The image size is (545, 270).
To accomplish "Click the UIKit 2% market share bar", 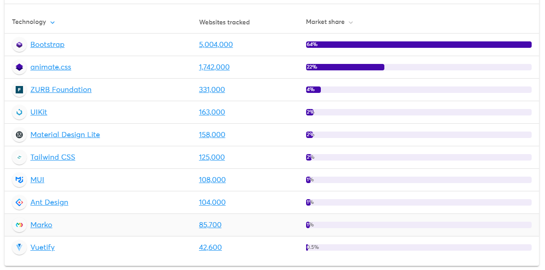I will (x=419, y=112).
